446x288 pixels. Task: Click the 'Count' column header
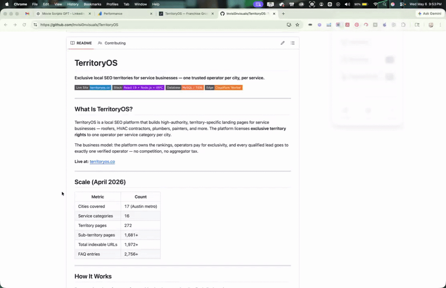pos(141,197)
